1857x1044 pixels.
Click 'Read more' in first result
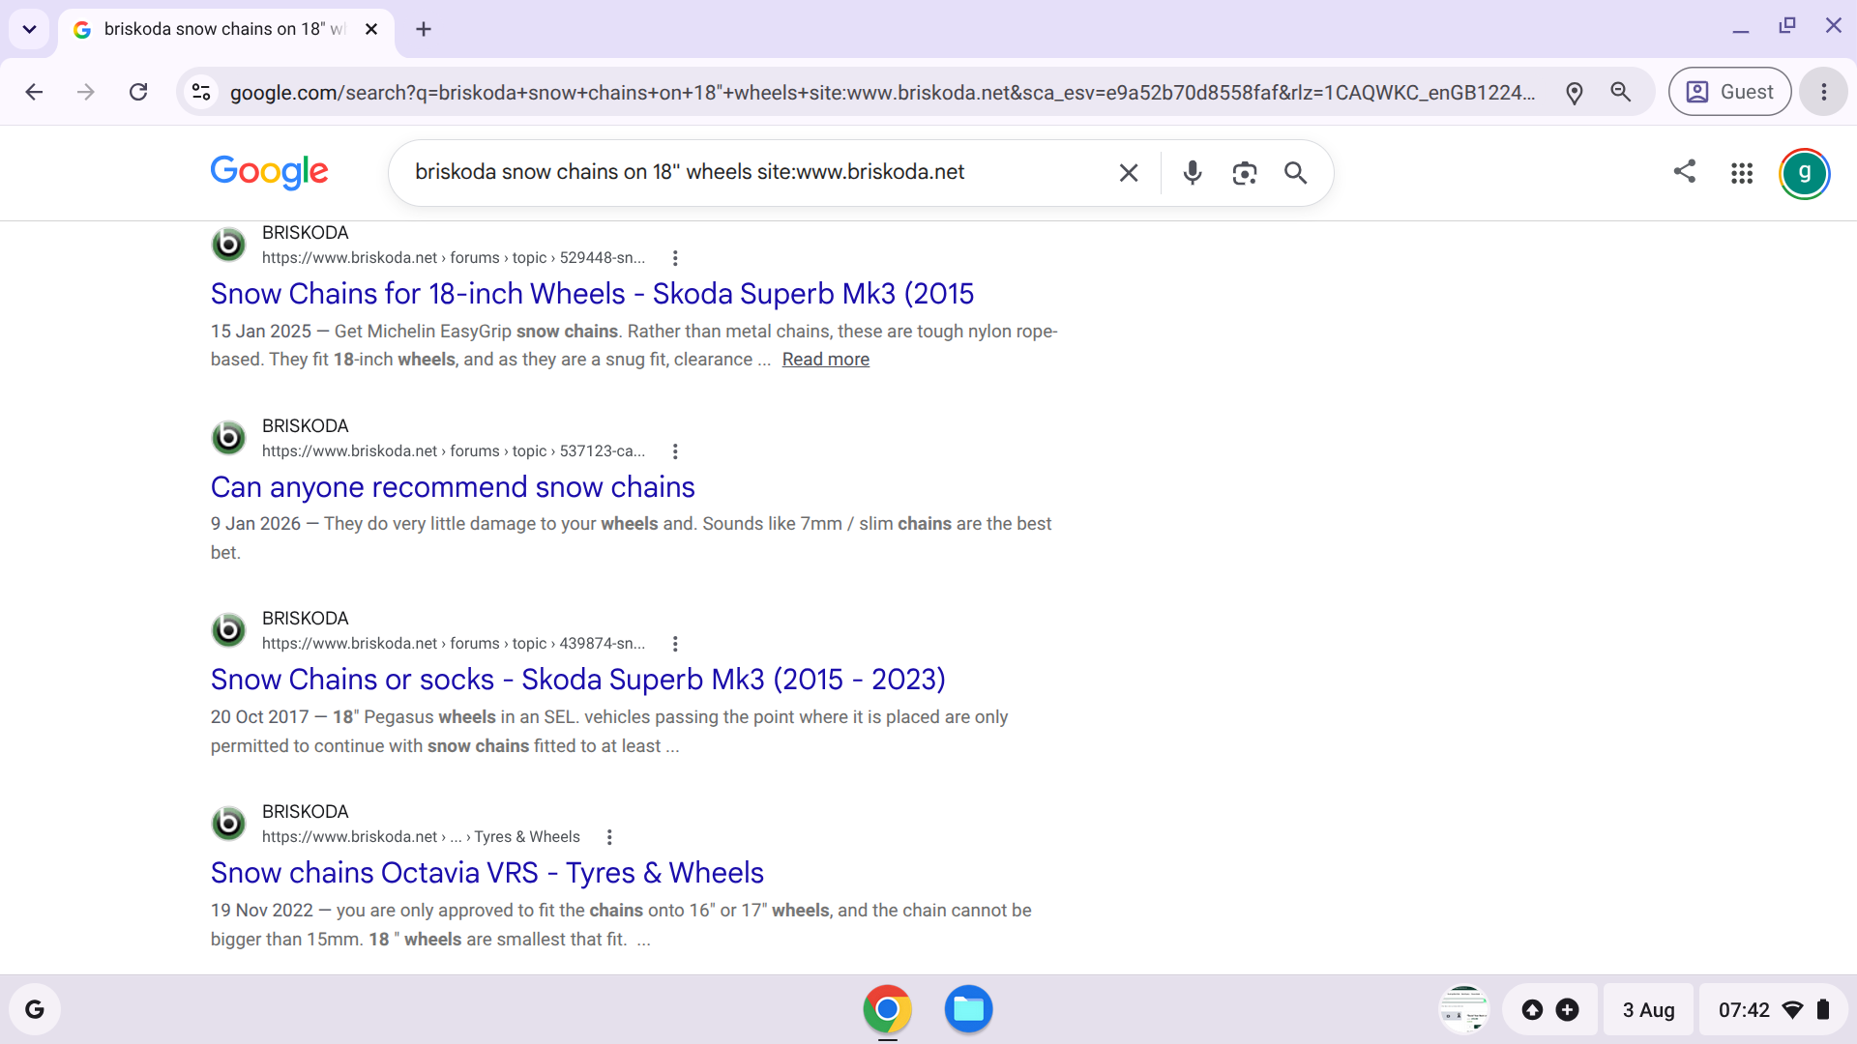point(826,360)
